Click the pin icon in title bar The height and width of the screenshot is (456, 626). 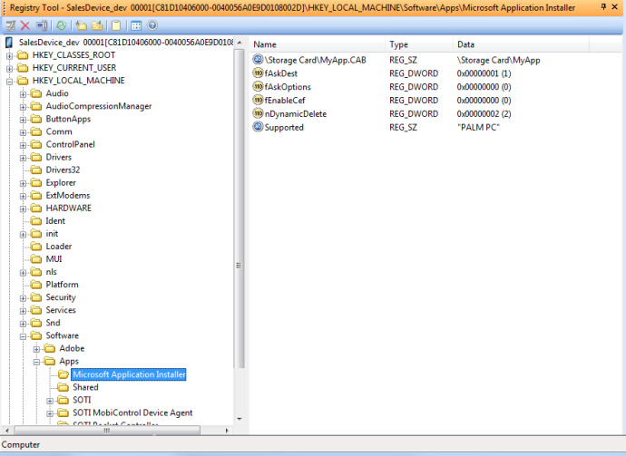point(603,6)
